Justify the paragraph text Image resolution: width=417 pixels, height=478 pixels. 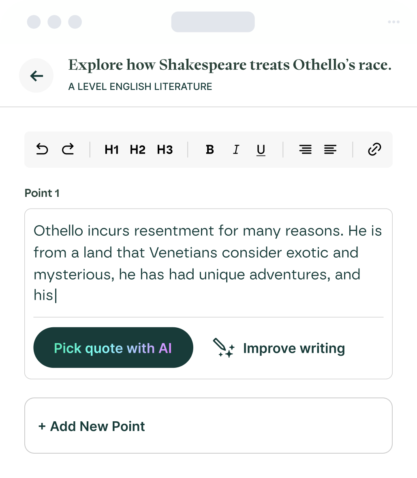tap(305, 149)
